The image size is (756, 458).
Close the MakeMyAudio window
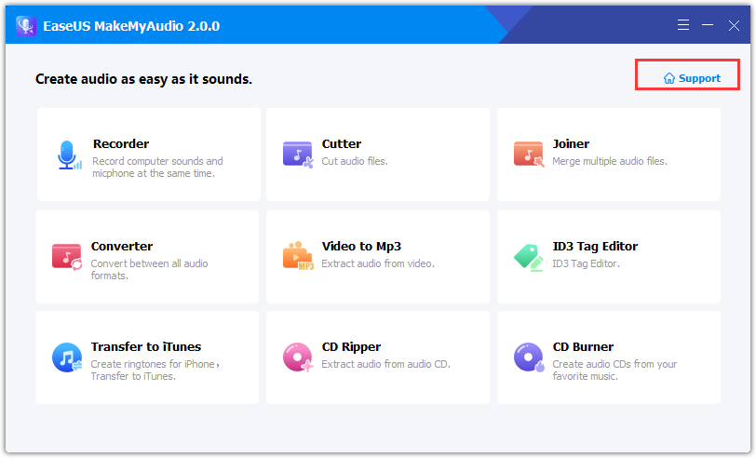coord(734,25)
